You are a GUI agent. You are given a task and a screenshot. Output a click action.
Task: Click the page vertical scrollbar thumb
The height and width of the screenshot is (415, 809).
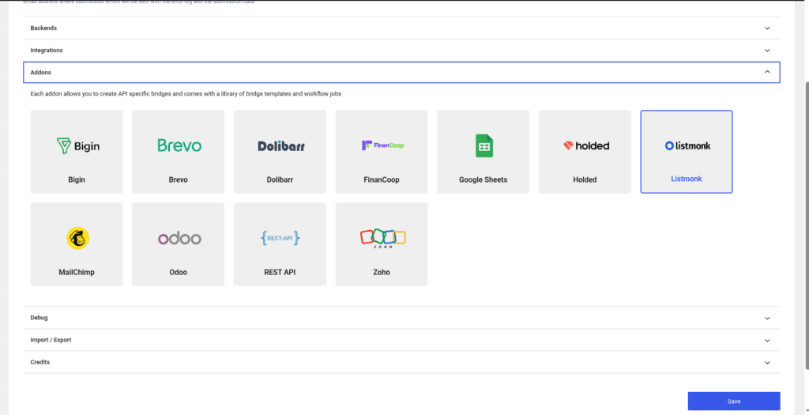coord(807,224)
